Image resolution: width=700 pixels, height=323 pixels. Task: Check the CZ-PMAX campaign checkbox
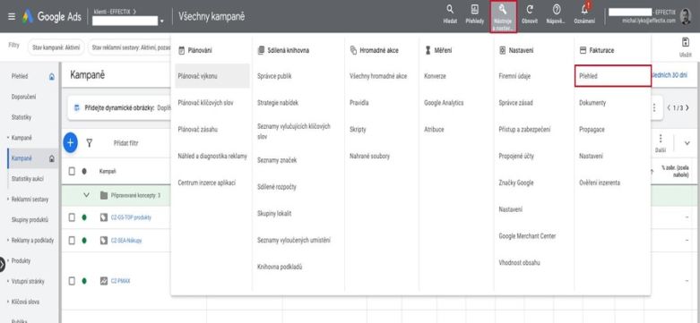pos(72,281)
